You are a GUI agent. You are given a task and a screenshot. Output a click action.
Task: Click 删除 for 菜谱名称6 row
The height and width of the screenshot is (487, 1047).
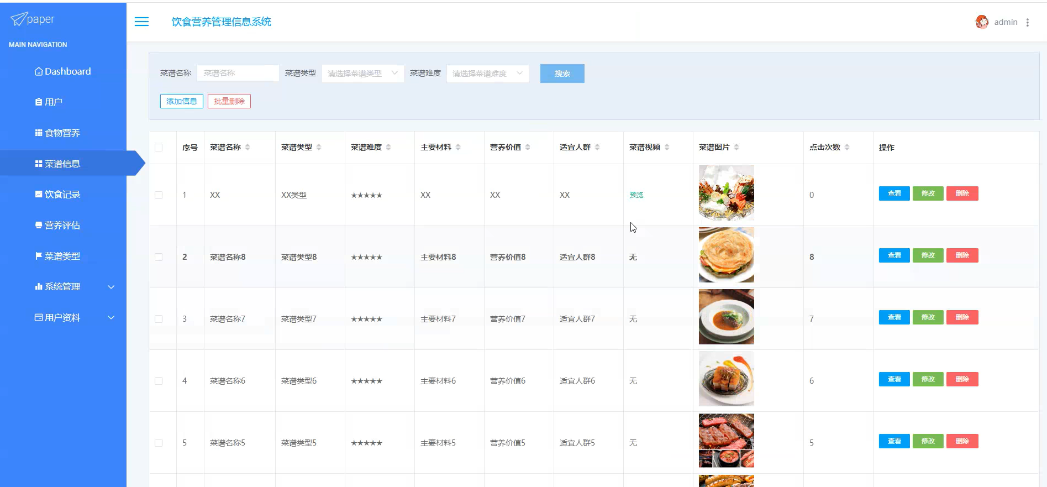coord(962,379)
